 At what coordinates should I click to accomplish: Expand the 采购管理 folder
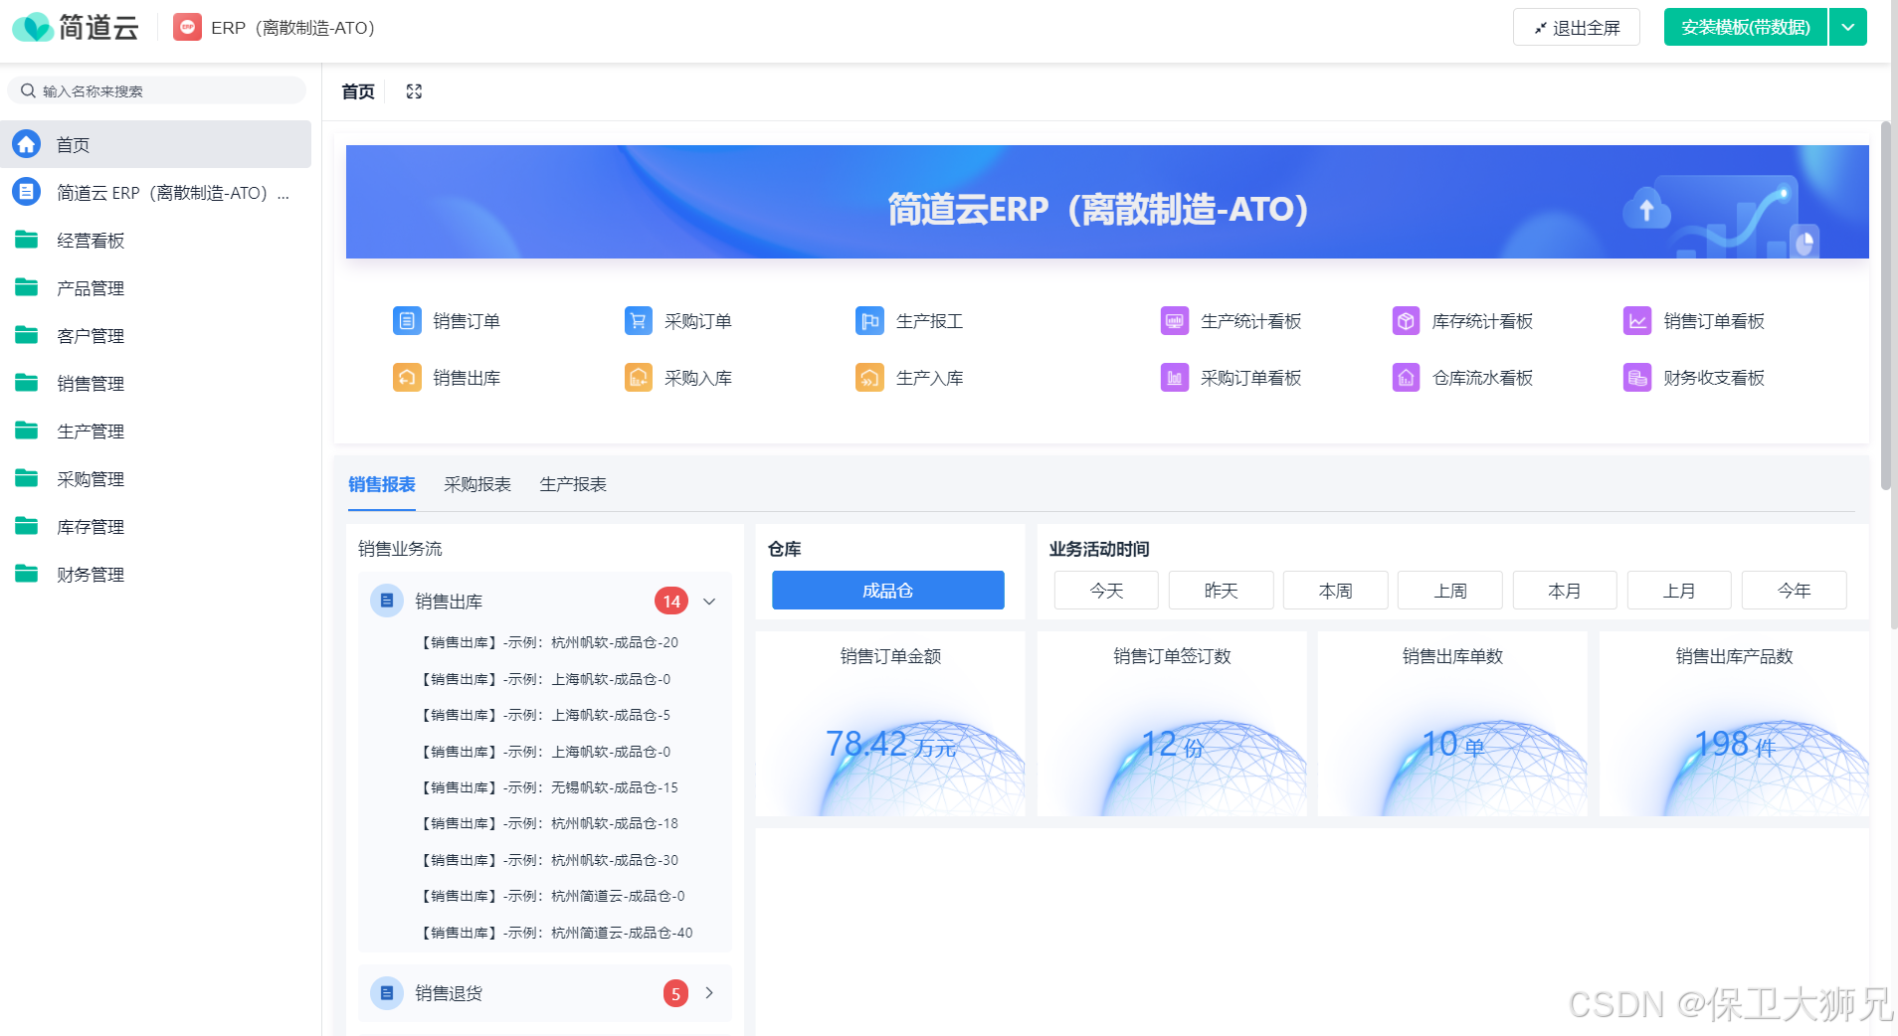156,479
